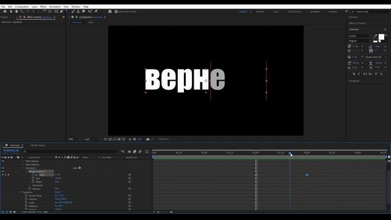Open the font size dropdown arrow
The height and width of the screenshot is (220, 391).
click(x=362, y=46)
